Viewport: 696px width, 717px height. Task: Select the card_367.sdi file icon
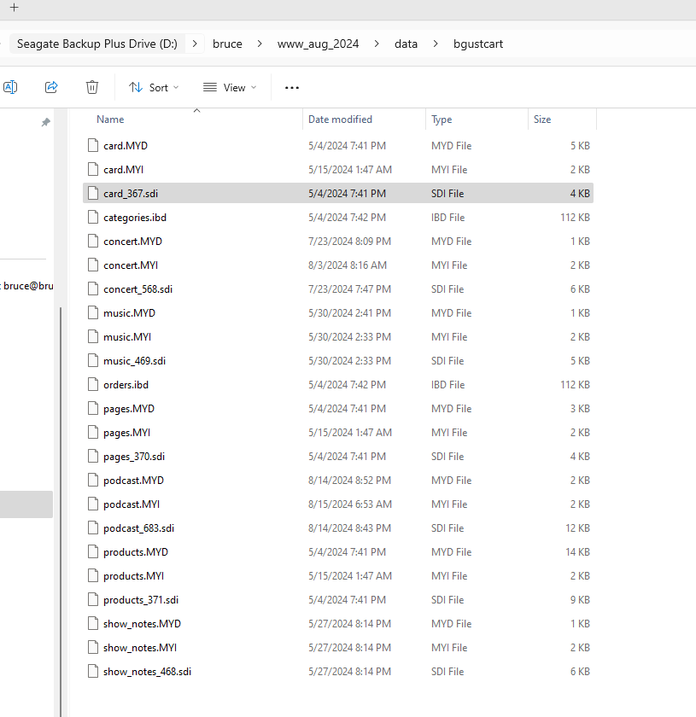coord(93,194)
